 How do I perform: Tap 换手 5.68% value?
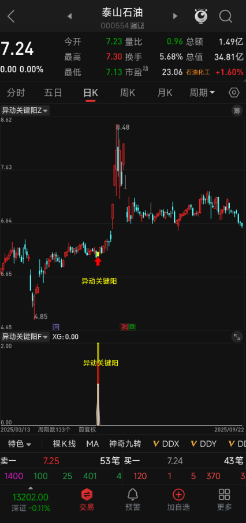pos(171,57)
